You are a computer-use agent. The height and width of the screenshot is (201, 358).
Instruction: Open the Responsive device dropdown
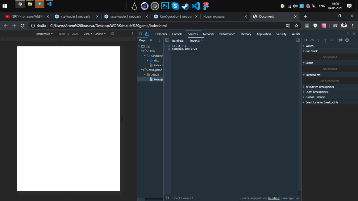[x=44, y=34]
